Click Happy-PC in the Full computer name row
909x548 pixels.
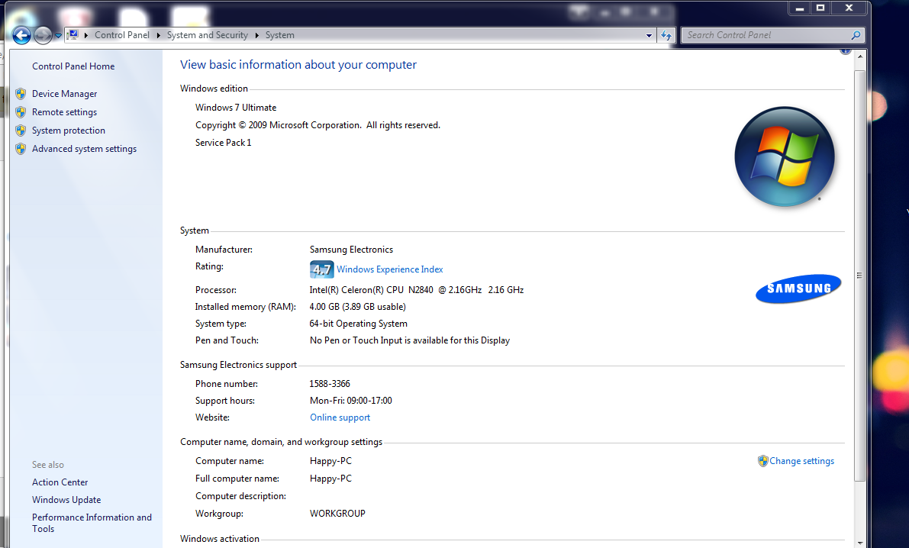click(x=331, y=479)
